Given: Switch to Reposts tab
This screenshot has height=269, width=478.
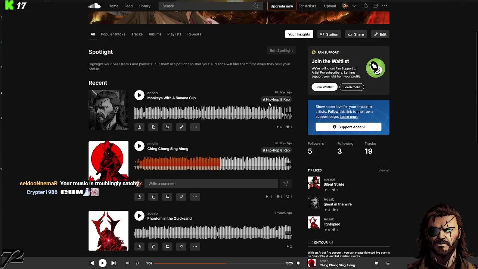Looking at the screenshot, I should [194, 34].
